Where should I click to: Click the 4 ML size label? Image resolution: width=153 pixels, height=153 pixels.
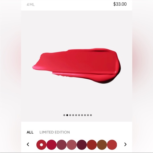pyautogui.click(x=31, y=4)
